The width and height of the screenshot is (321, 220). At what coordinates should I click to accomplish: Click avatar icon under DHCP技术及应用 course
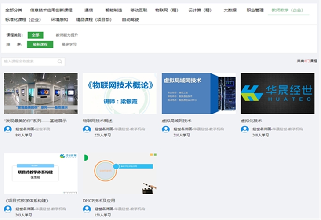[x=87, y=209]
